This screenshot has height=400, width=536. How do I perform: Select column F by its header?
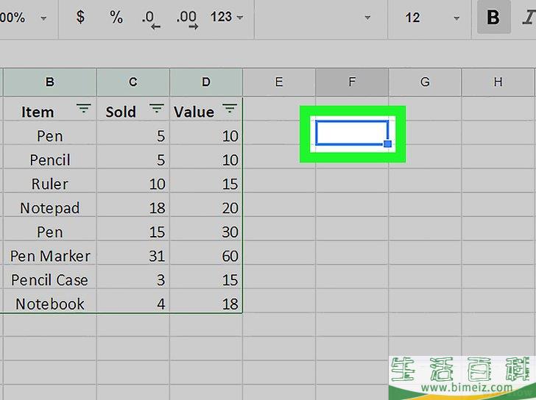[352, 82]
